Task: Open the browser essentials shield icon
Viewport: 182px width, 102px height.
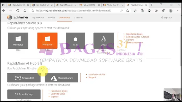Action: click(149, 11)
